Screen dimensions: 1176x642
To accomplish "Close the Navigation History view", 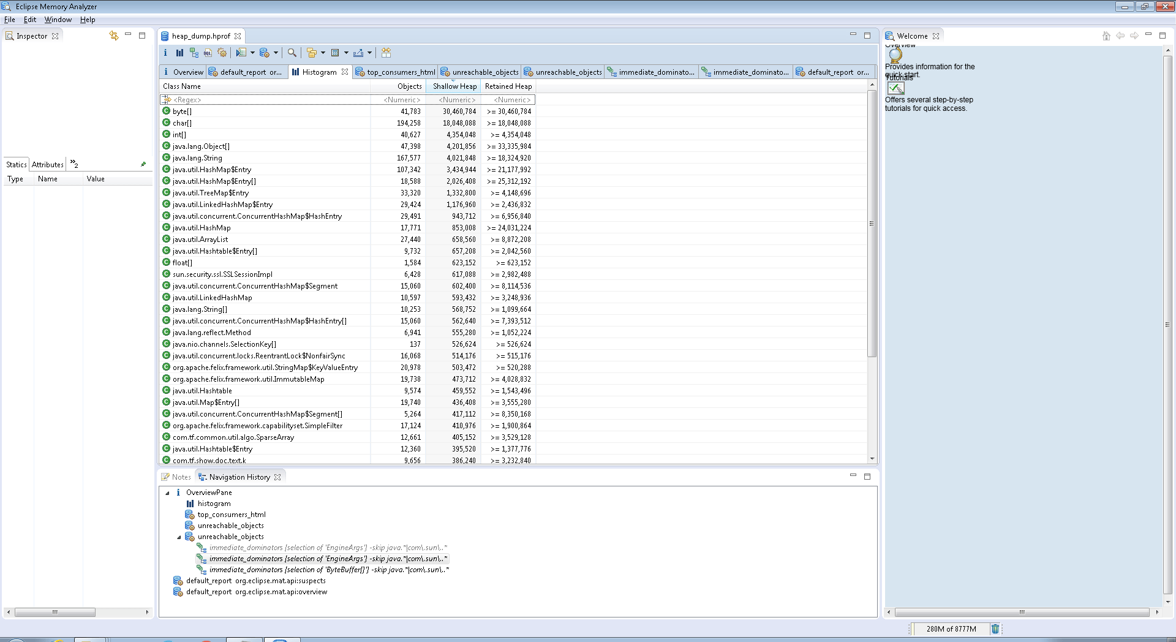I will point(277,477).
